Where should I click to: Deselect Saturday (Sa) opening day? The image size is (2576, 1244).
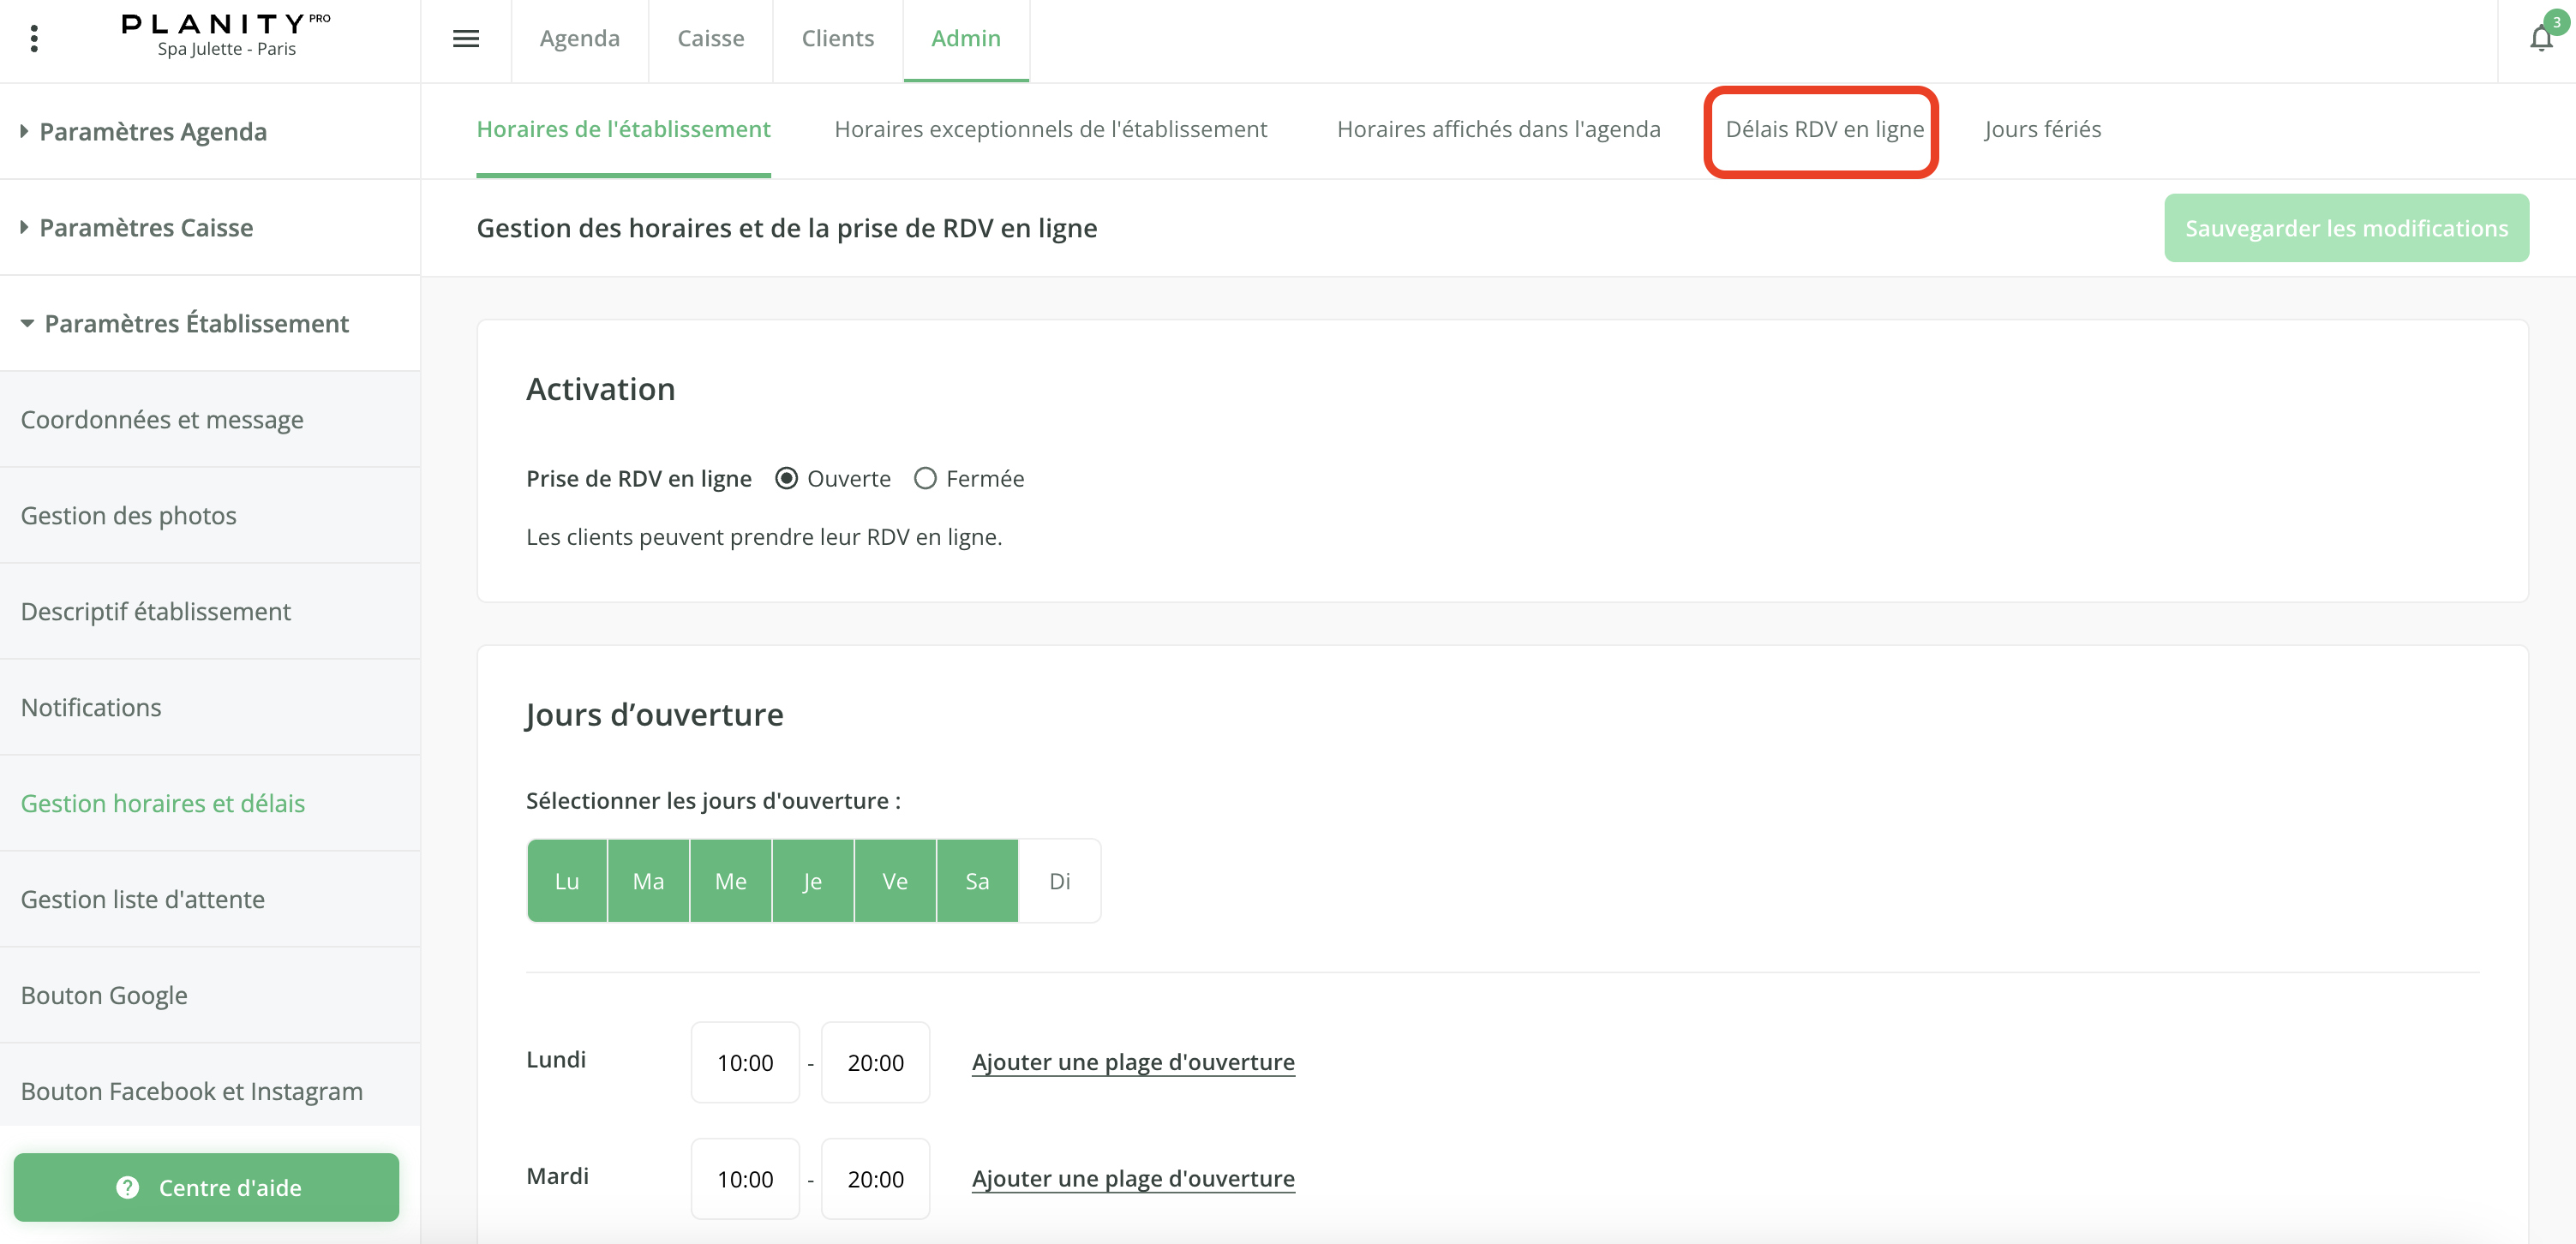click(x=977, y=881)
